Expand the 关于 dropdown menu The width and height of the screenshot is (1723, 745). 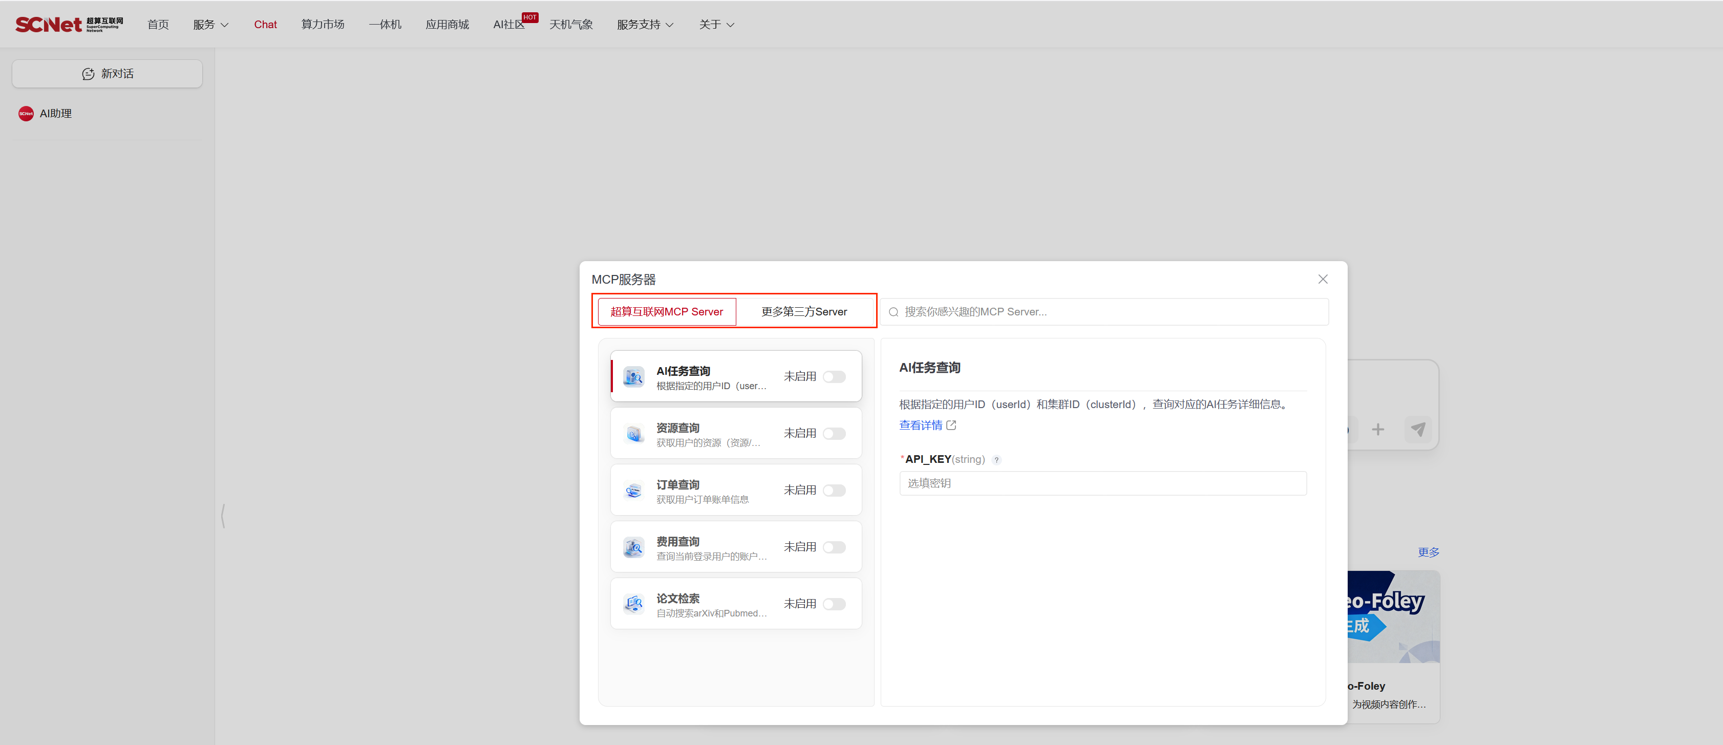pos(716,24)
